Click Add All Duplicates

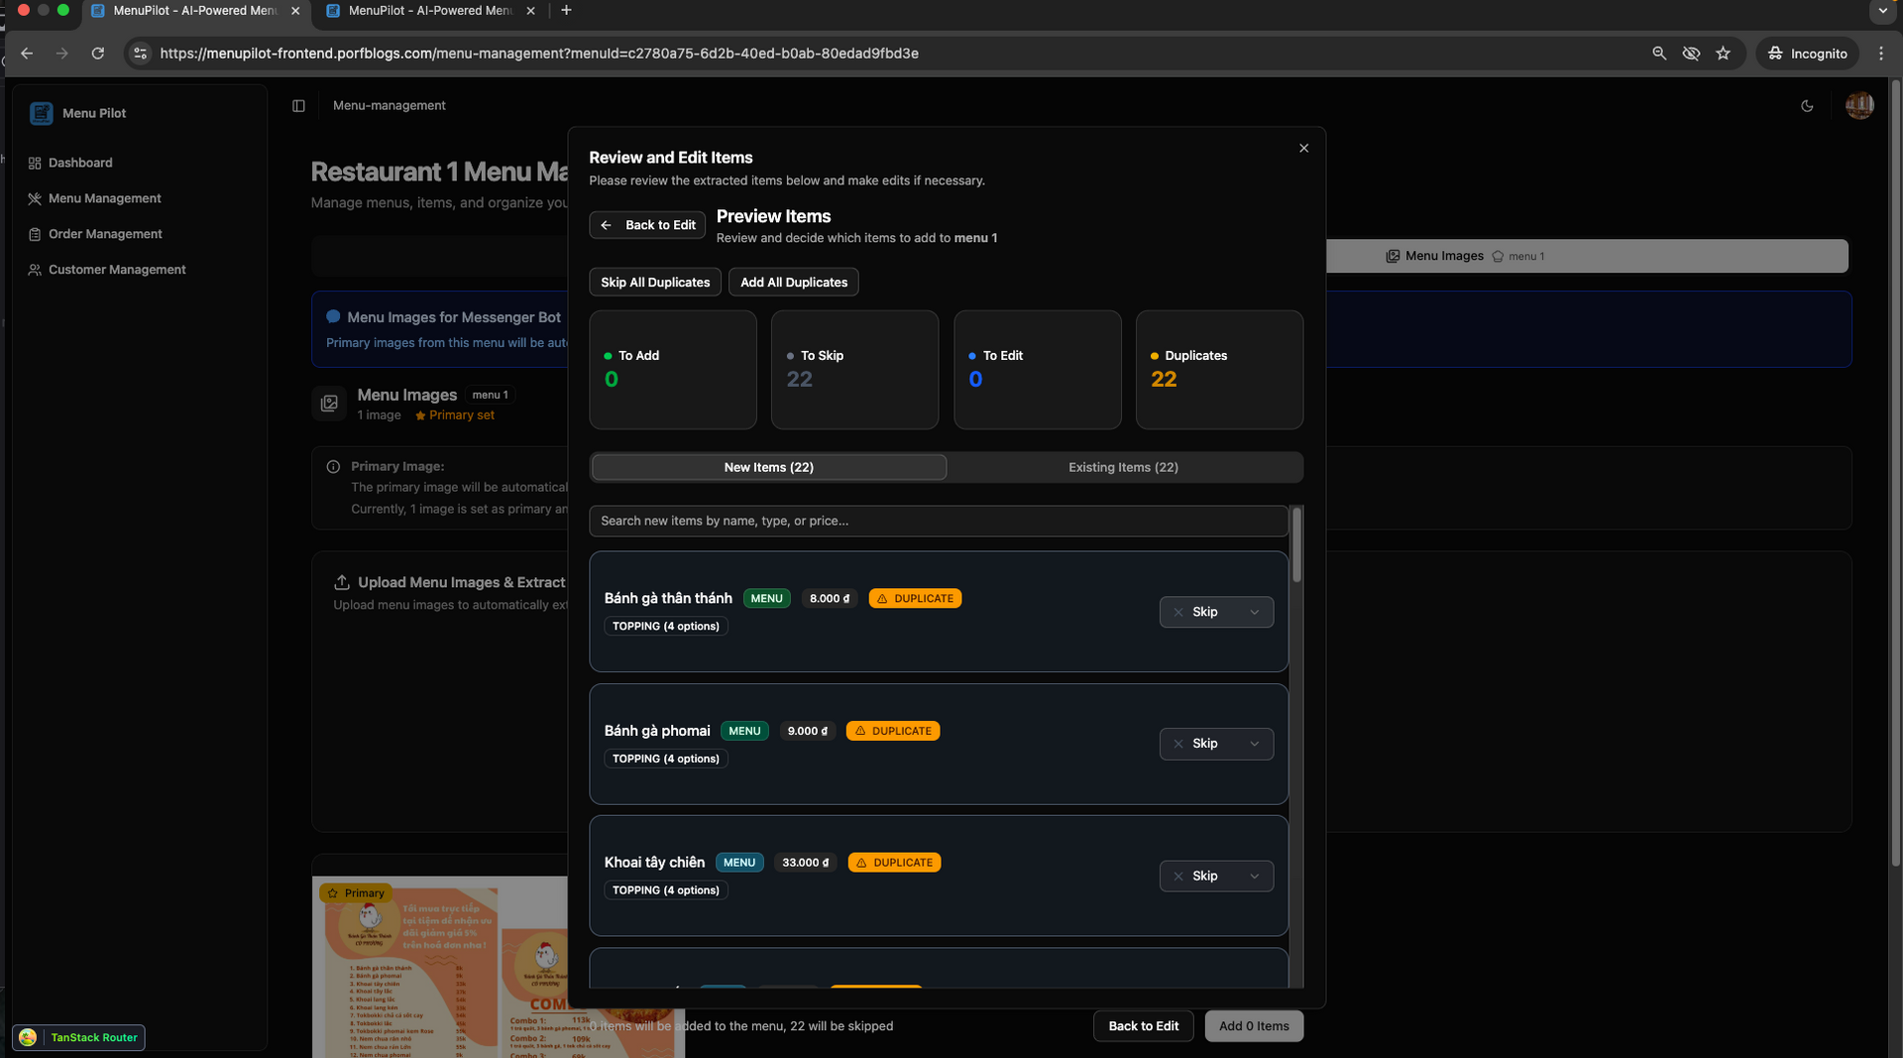click(794, 283)
